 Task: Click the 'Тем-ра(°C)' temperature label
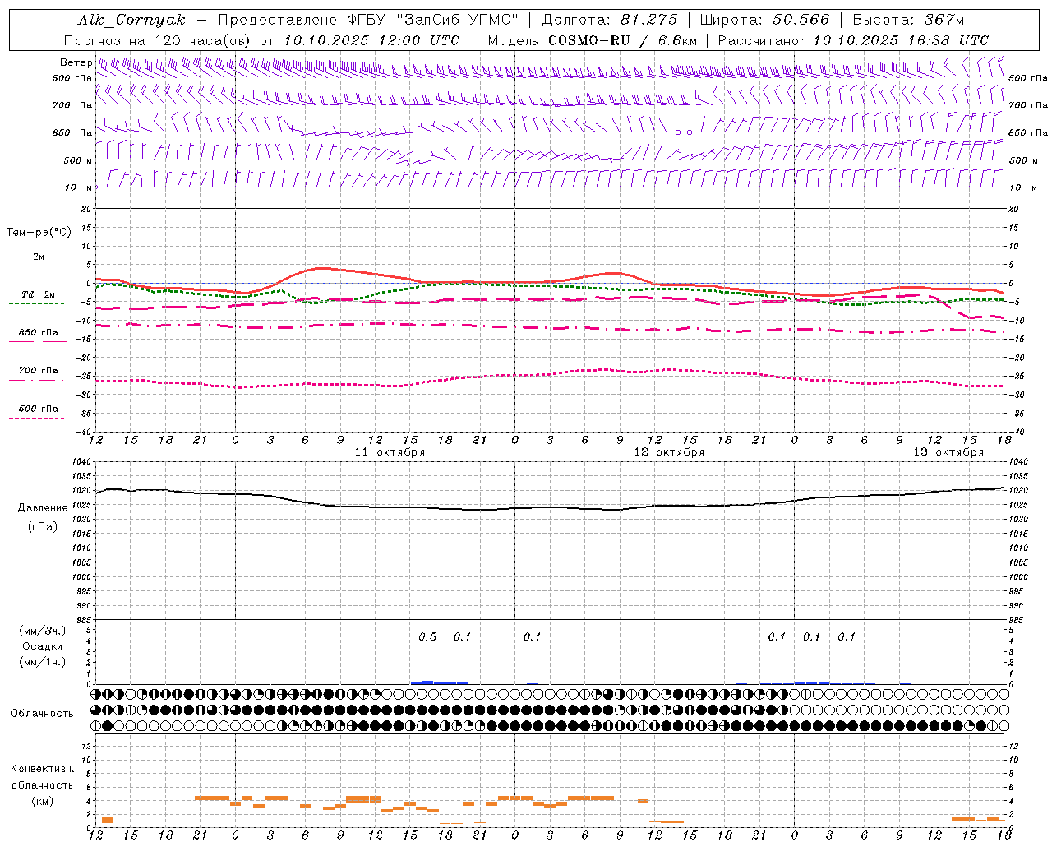click(x=39, y=233)
